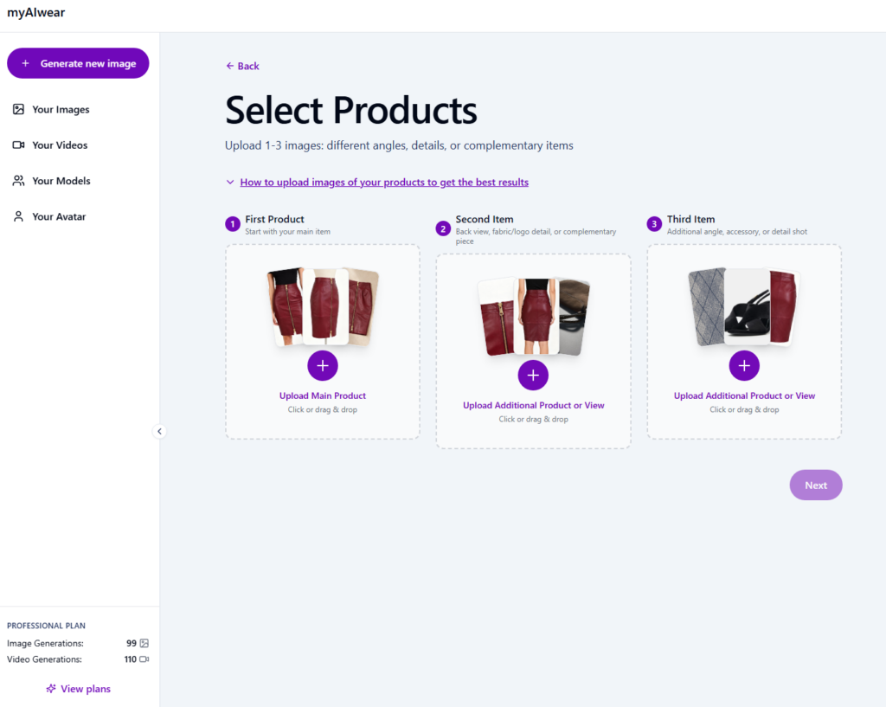Click the plus icon under First Product
The image size is (886, 707).
point(323,366)
